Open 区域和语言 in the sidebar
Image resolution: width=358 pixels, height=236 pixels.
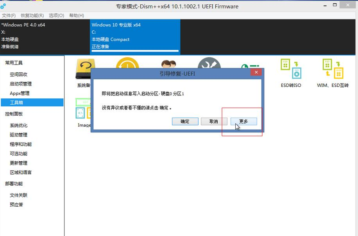tap(21, 172)
